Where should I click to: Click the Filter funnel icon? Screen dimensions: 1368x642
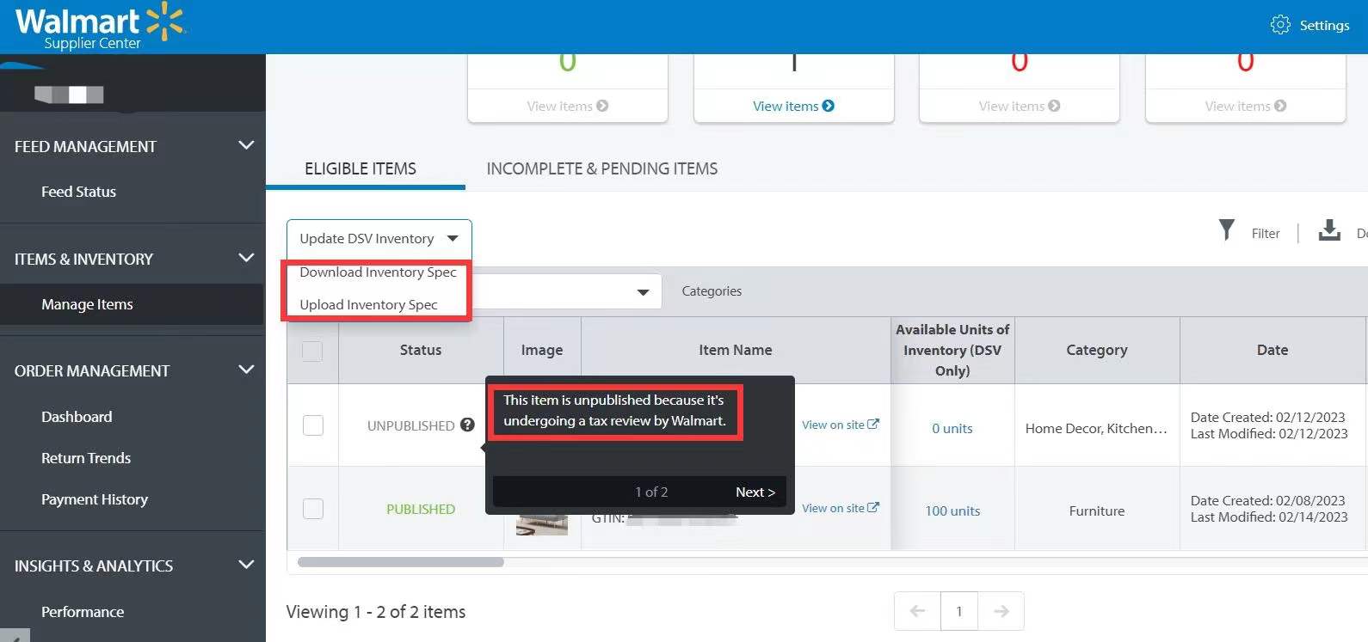pos(1226,230)
